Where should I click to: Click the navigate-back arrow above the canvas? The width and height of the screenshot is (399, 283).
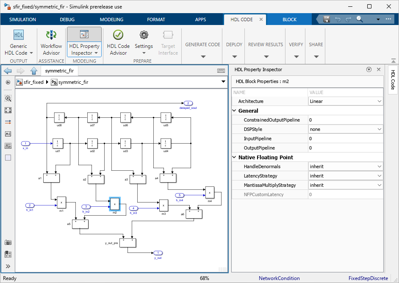coord(7,70)
